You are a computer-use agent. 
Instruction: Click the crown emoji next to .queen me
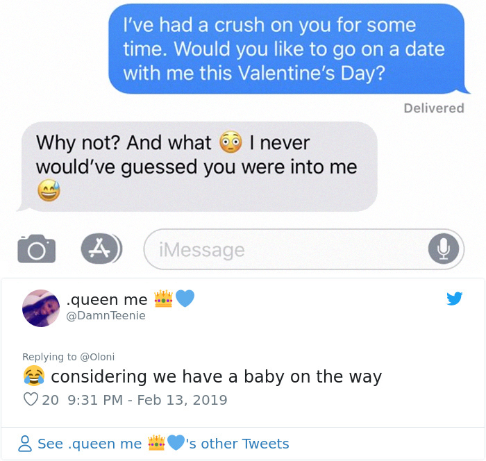(x=162, y=299)
